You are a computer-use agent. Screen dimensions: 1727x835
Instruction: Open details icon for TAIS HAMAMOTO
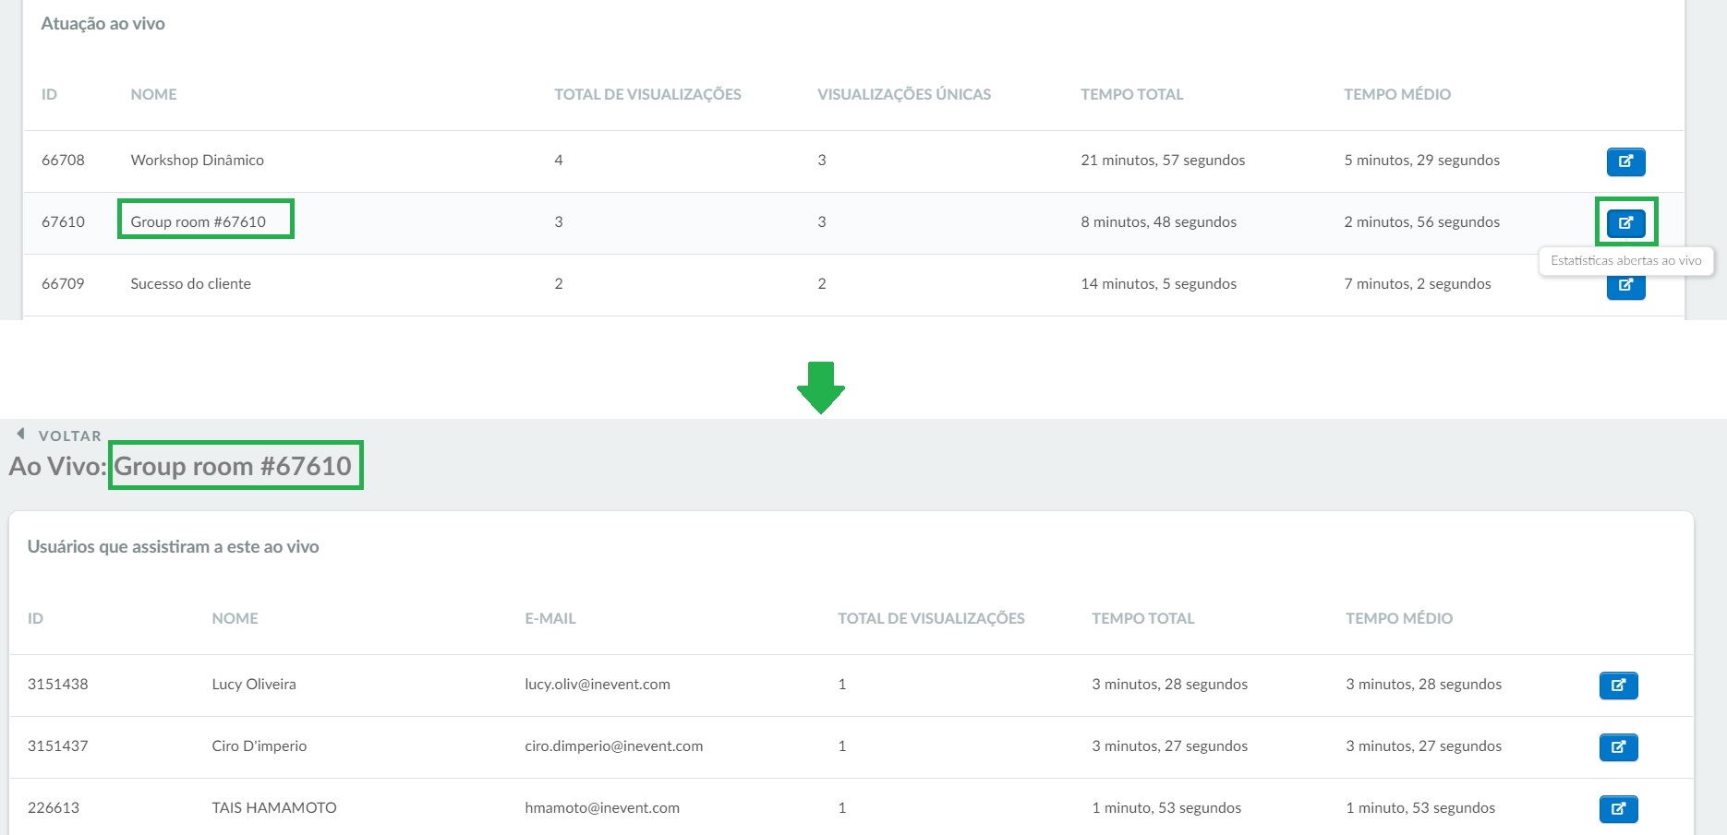(x=1618, y=809)
